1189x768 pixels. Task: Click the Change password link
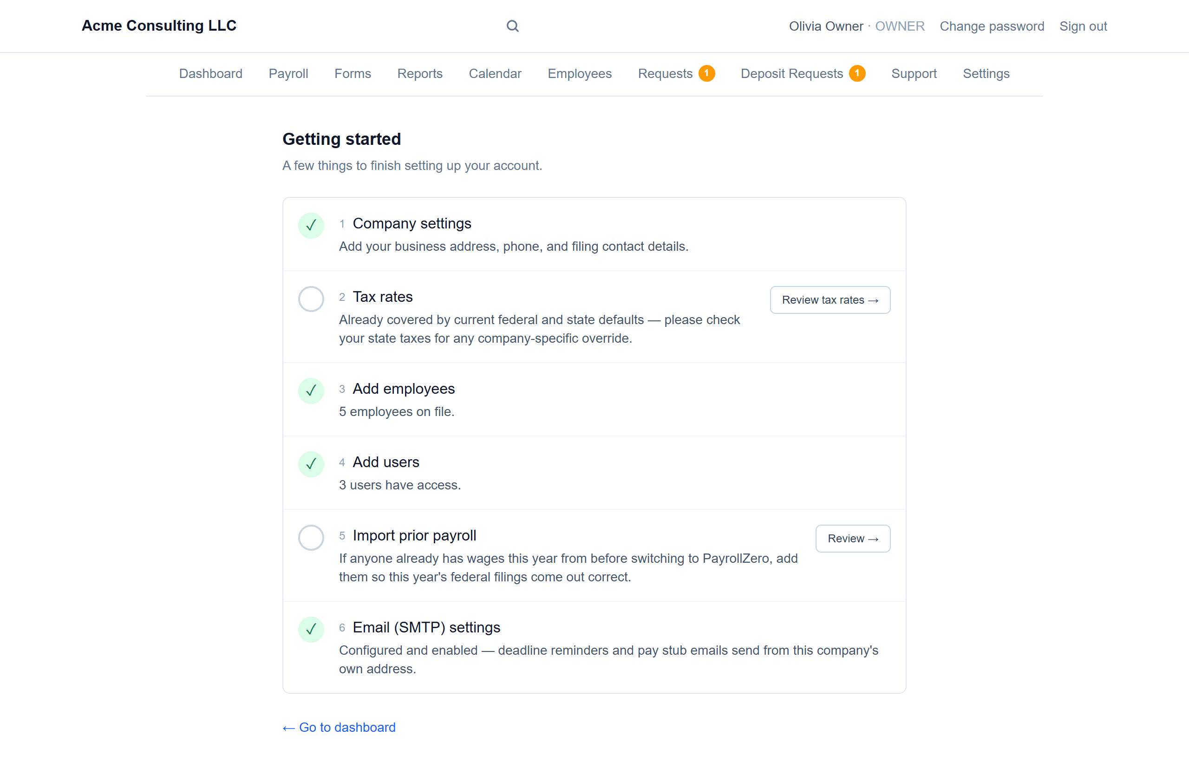click(x=992, y=26)
